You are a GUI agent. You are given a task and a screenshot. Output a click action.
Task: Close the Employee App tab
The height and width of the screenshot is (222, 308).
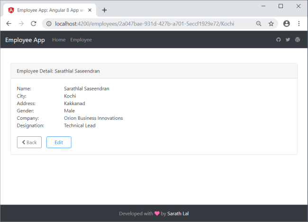click(x=90, y=10)
